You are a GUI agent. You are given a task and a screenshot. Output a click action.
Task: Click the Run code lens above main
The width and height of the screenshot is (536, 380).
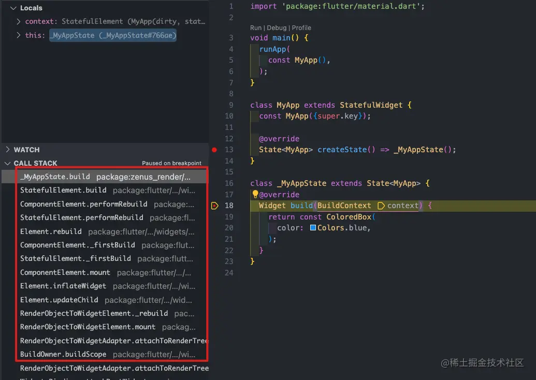point(256,27)
